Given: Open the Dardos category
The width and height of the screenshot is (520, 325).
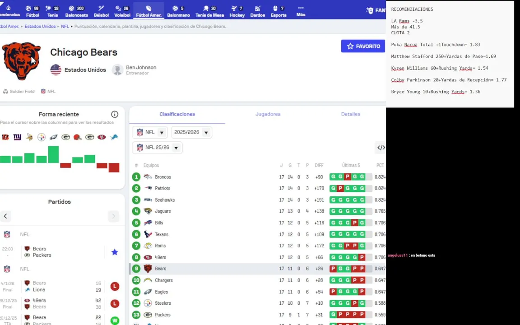Looking at the screenshot, I should point(257,11).
